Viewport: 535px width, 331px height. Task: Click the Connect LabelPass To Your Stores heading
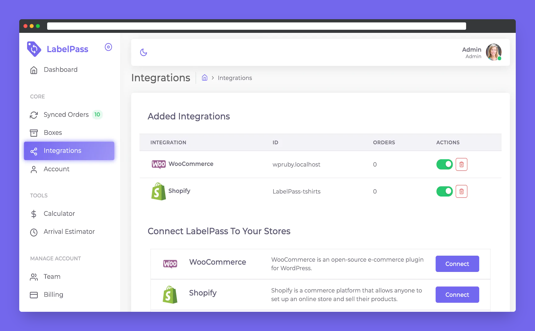[219, 231]
